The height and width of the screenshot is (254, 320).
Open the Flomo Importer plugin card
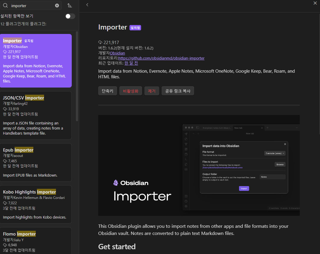pos(36,241)
